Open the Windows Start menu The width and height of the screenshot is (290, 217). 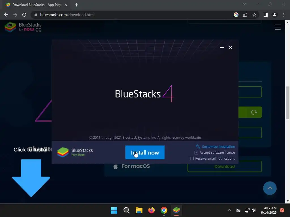pos(114,210)
